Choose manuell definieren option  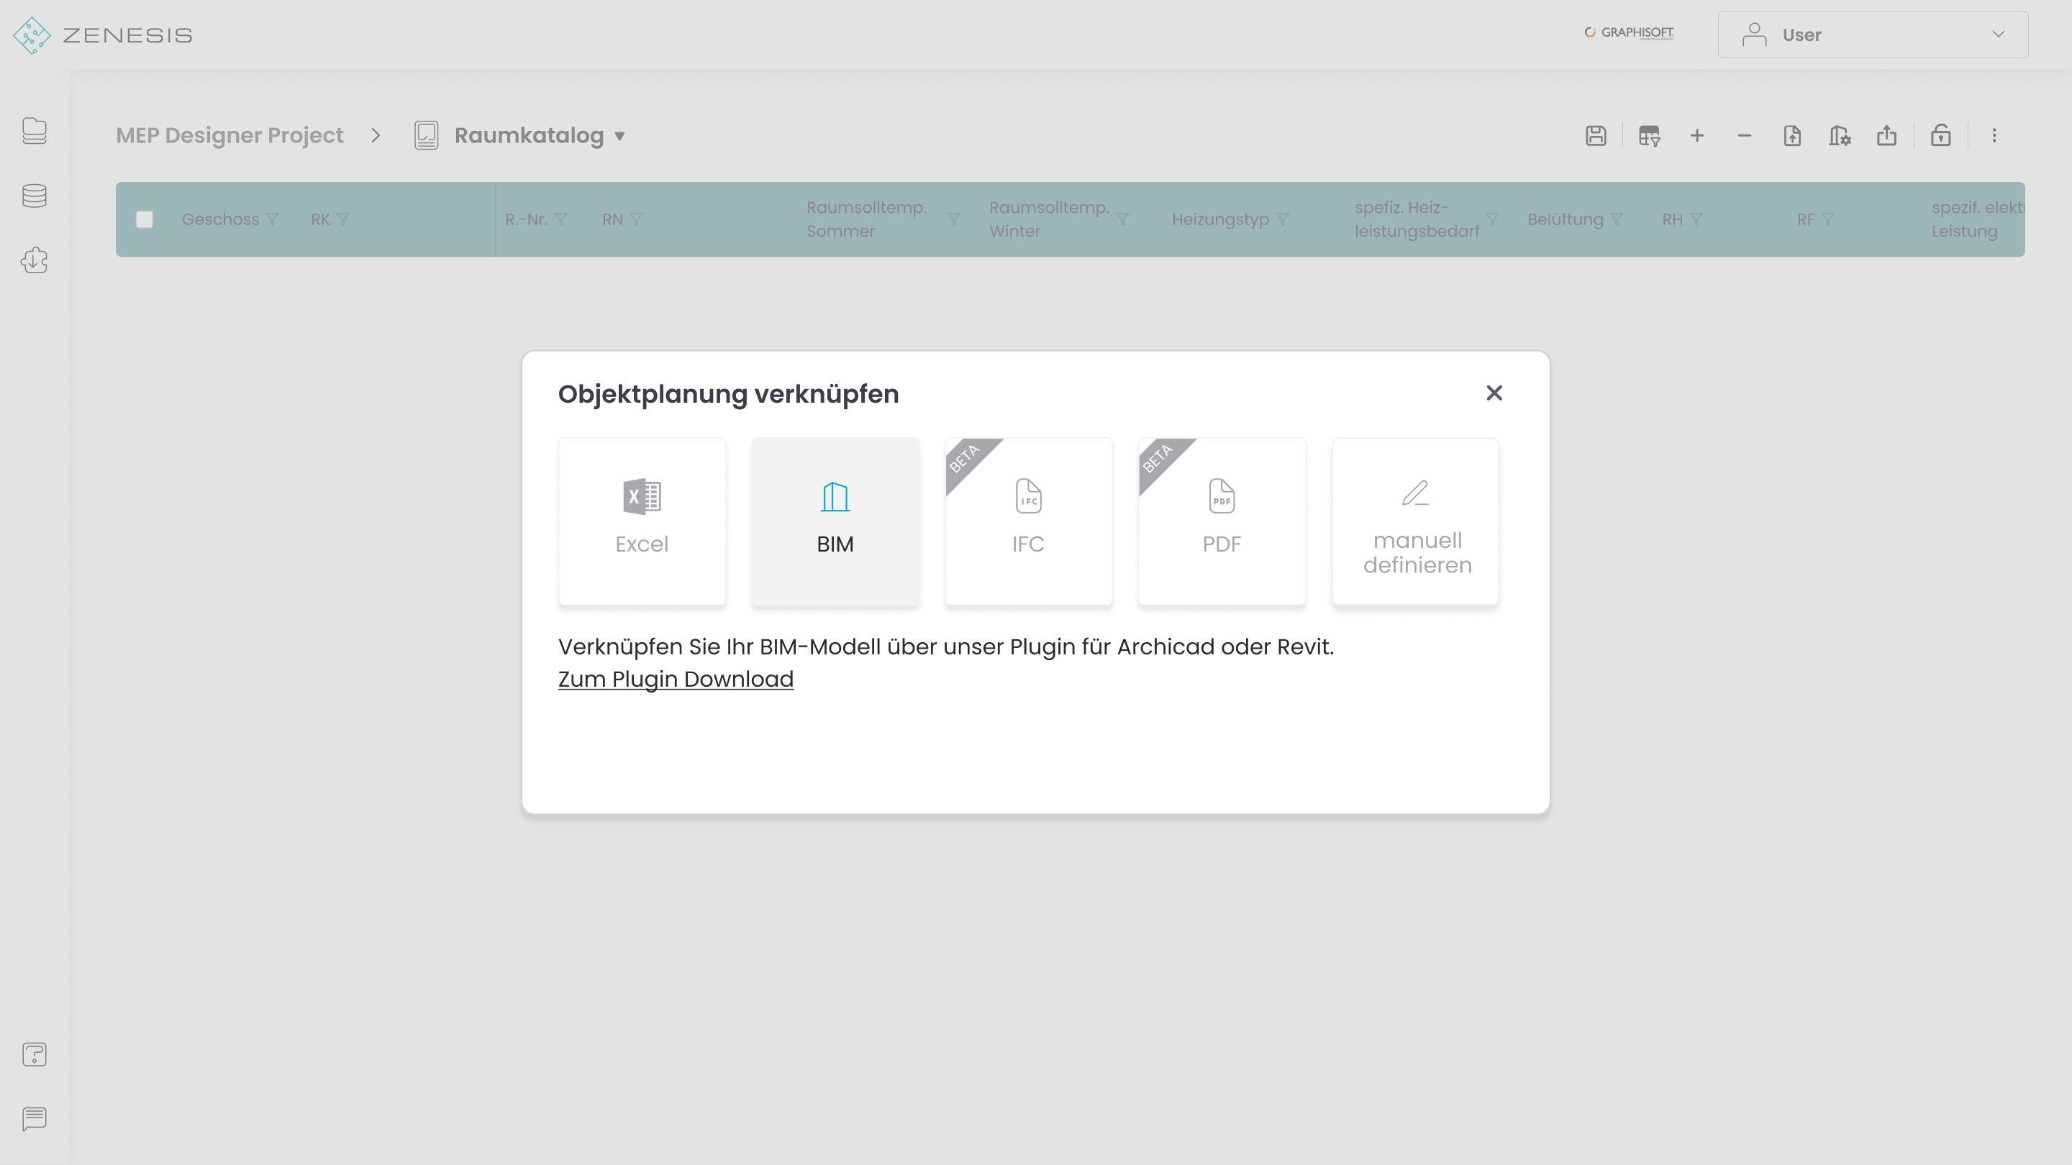click(x=1415, y=521)
